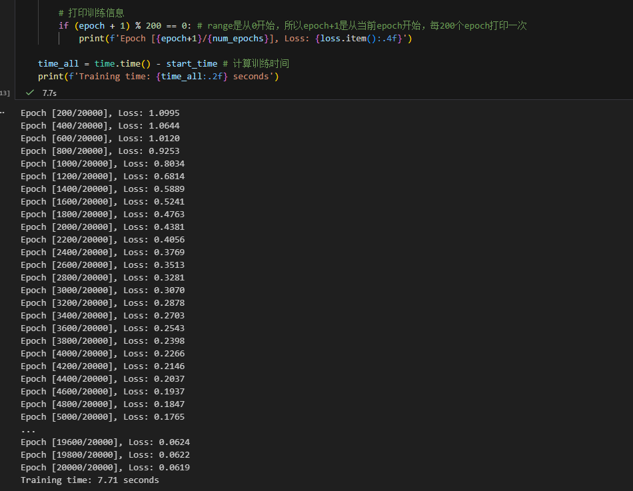Click the 打印训练信息 comment line

coord(91,13)
